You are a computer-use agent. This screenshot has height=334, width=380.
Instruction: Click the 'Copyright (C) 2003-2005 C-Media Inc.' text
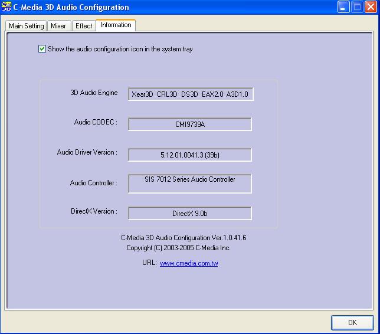tap(178, 248)
